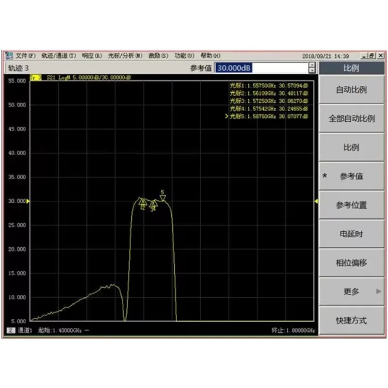Click the 通道1 channel label
The width and height of the screenshot is (388, 388).
pos(25,330)
